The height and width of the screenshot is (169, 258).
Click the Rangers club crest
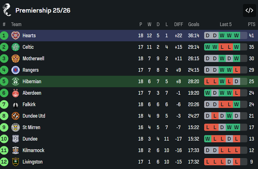pyautogui.click(x=16, y=70)
